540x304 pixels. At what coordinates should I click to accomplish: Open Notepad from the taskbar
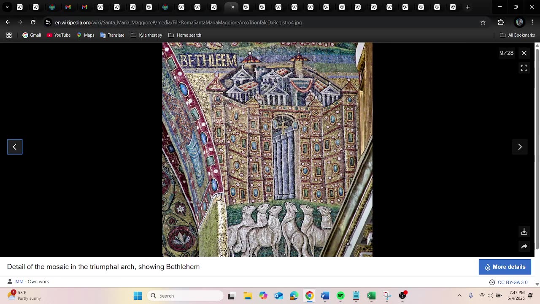point(356,296)
